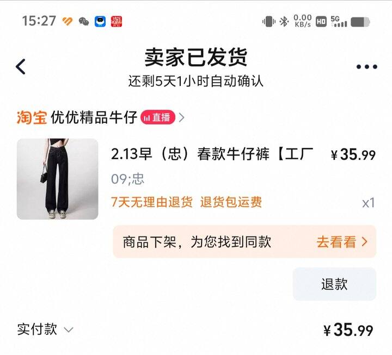The width and height of the screenshot is (392, 355).
Task: Tap the battery indicator icon
Action: [x=360, y=22]
